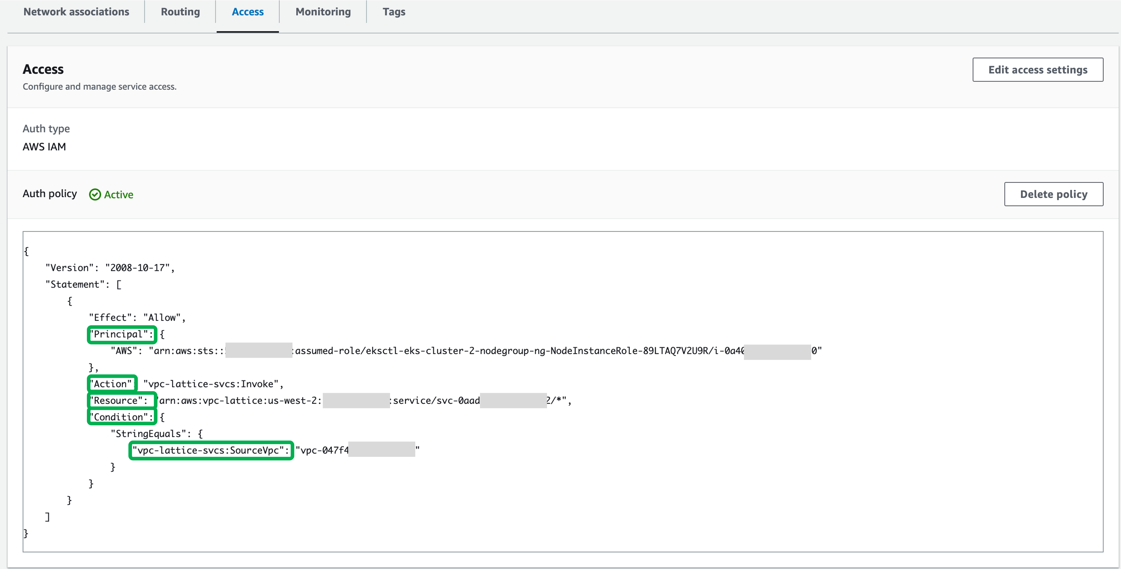The width and height of the screenshot is (1121, 569).
Task: Click the green circle next to Auth policy
Action: pyautogui.click(x=95, y=194)
